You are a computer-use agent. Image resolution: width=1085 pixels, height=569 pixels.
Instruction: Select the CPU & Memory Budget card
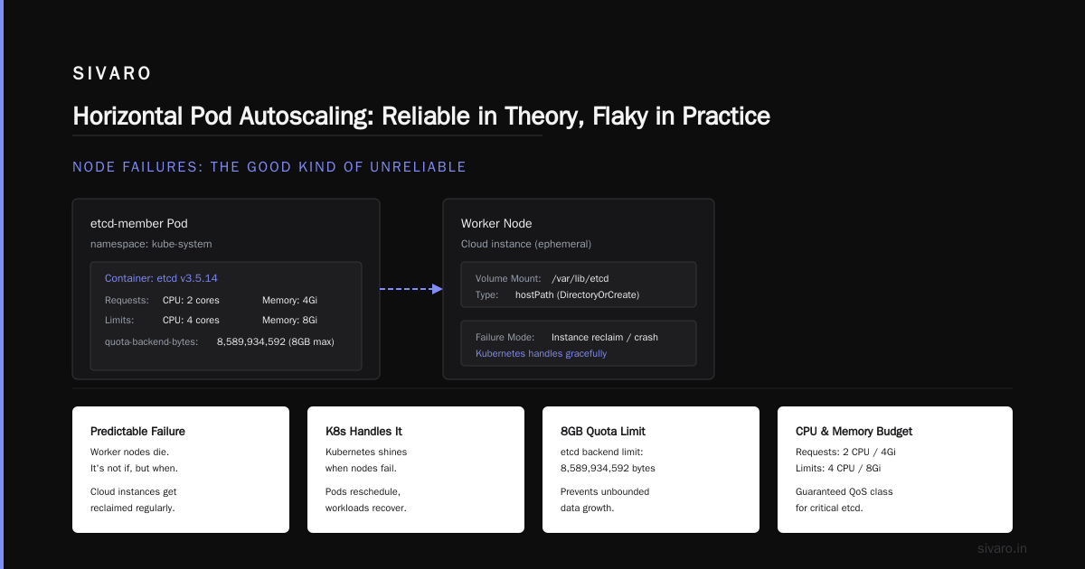895,470
